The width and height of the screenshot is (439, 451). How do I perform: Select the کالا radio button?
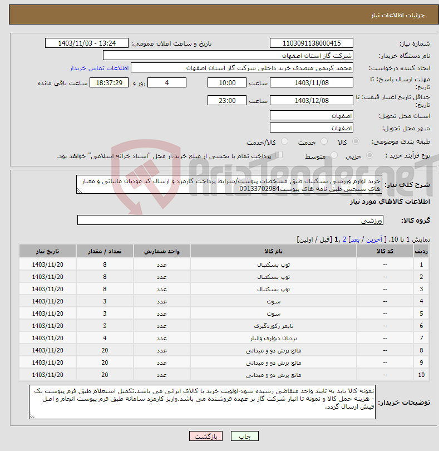(x=356, y=141)
